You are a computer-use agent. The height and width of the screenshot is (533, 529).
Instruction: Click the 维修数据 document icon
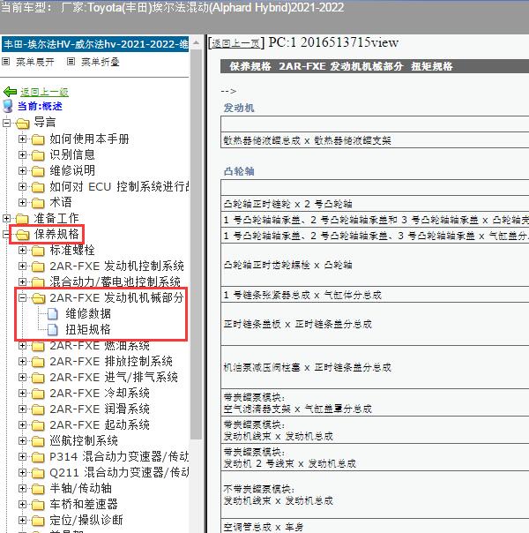pos(53,314)
